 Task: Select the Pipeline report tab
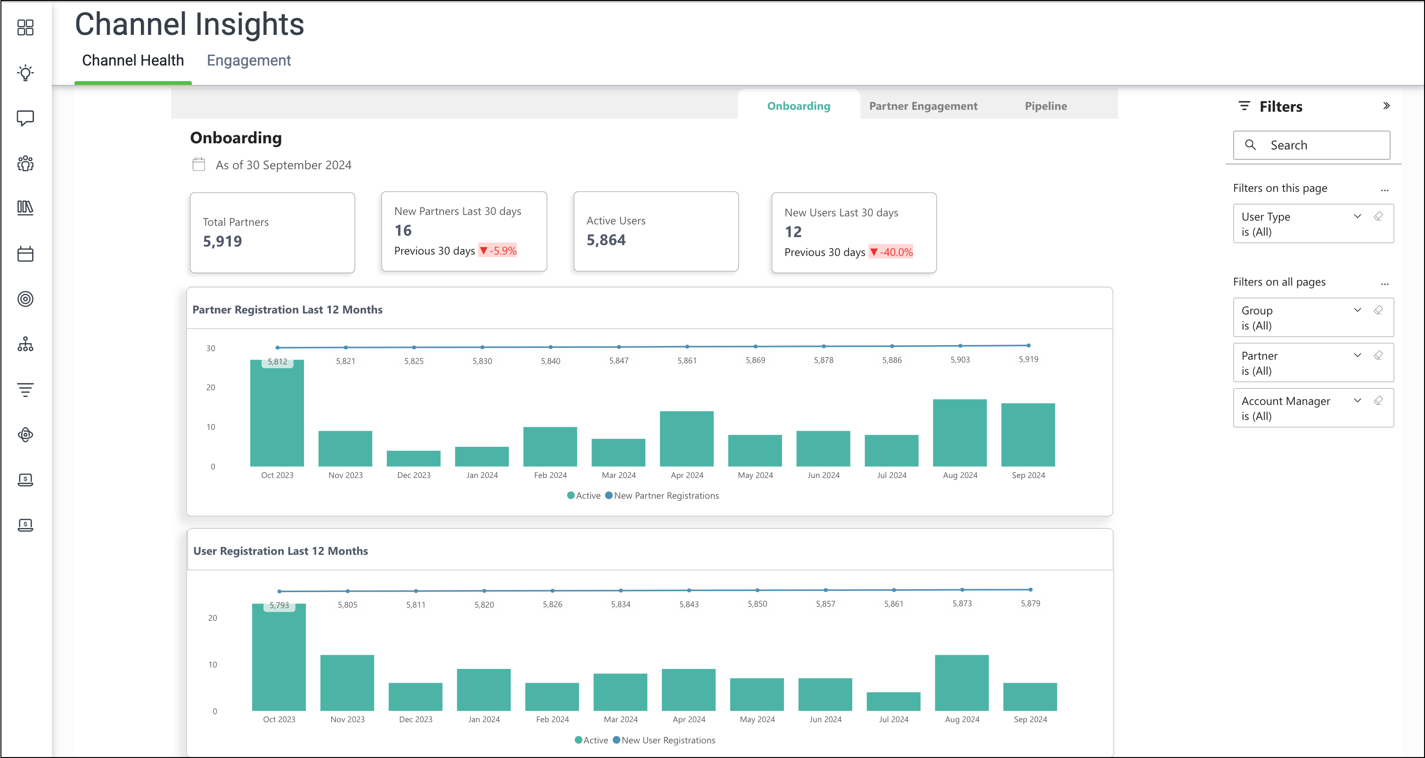(1046, 106)
